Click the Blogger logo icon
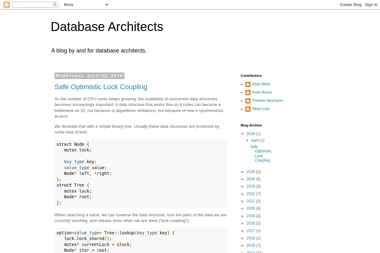The height and width of the screenshot is (253, 380). [x=7, y=5]
